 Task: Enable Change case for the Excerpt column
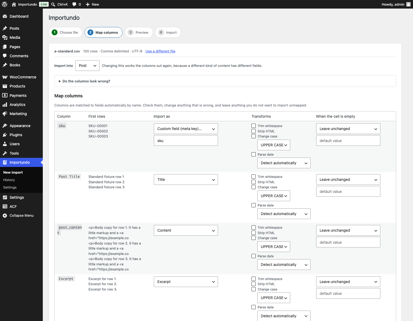click(x=254, y=289)
